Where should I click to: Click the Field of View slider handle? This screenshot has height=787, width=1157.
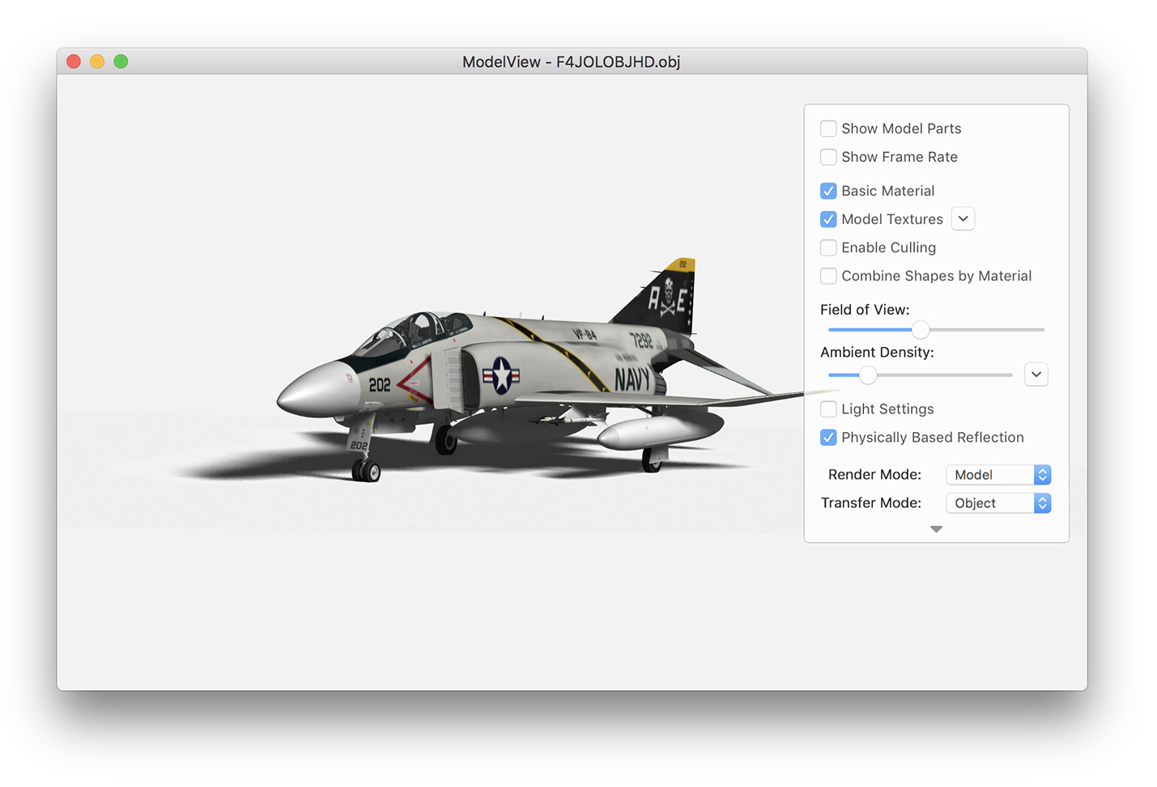click(921, 330)
